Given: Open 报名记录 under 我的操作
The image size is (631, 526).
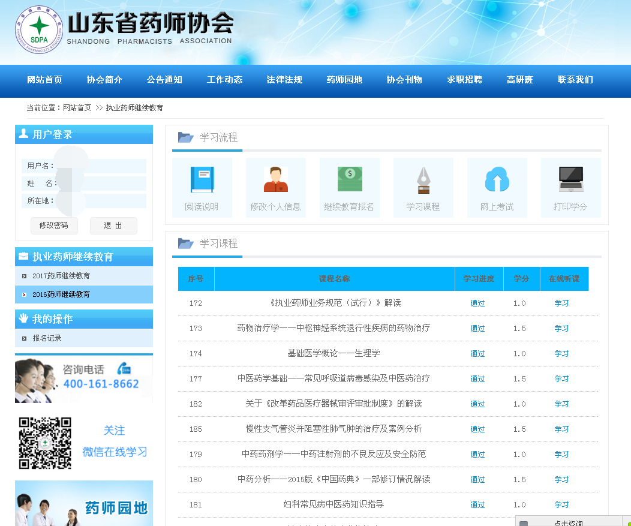Looking at the screenshot, I should point(47,338).
